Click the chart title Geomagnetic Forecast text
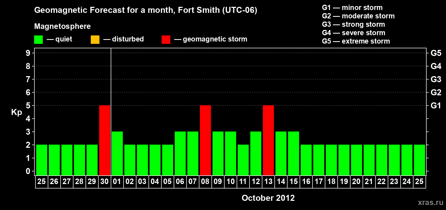The width and height of the screenshot is (446, 210). pos(146,10)
